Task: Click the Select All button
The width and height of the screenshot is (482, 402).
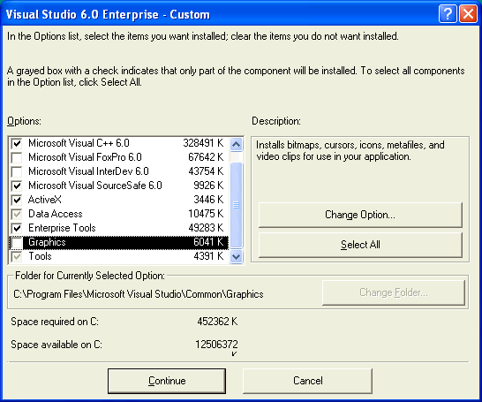Action: pos(360,245)
